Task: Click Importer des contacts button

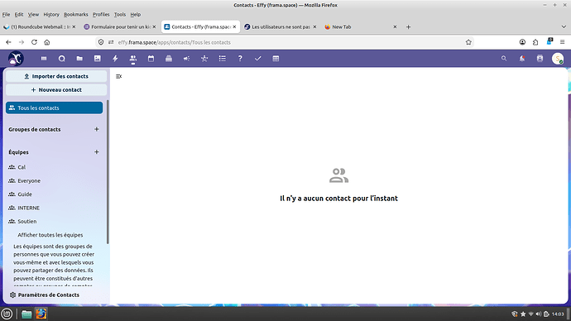Action: pos(56,76)
